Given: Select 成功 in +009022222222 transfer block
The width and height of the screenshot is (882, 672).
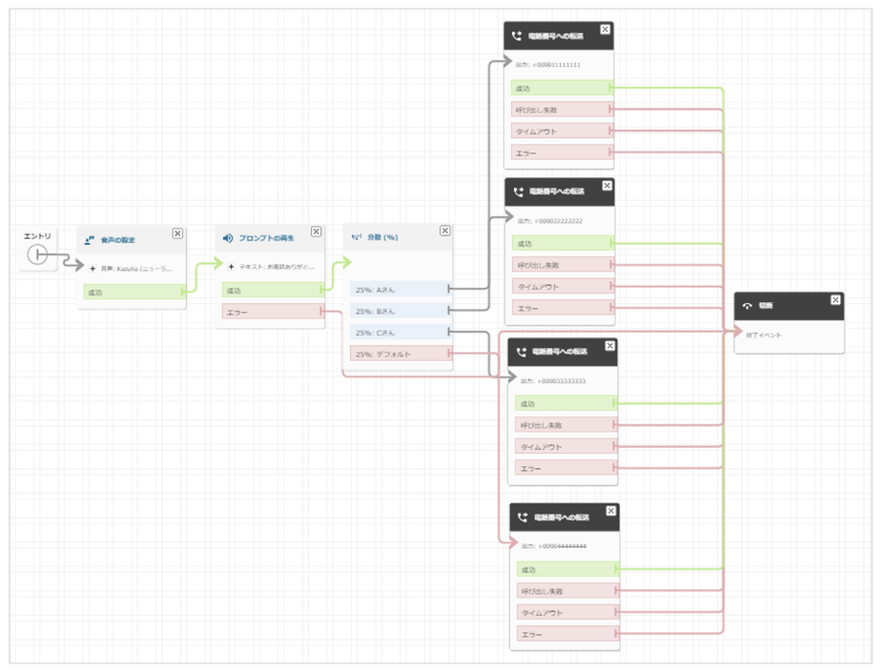Looking at the screenshot, I should pyautogui.click(x=564, y=243).
